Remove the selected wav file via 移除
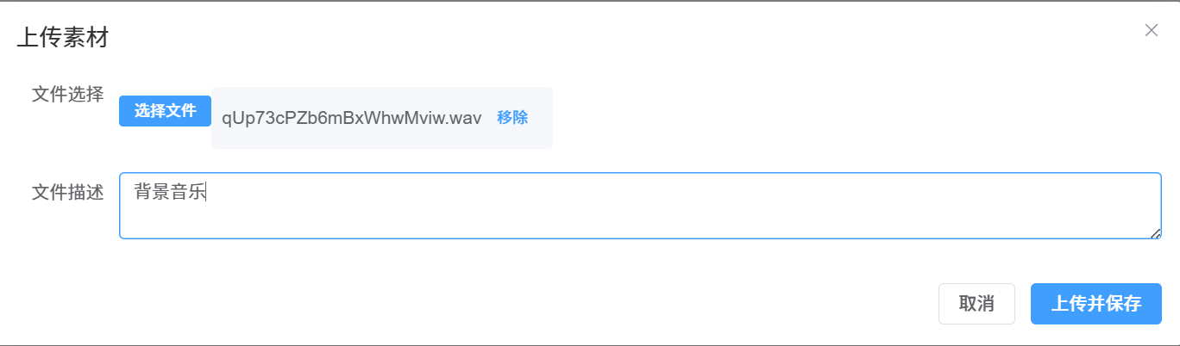 tap(512, 118)
